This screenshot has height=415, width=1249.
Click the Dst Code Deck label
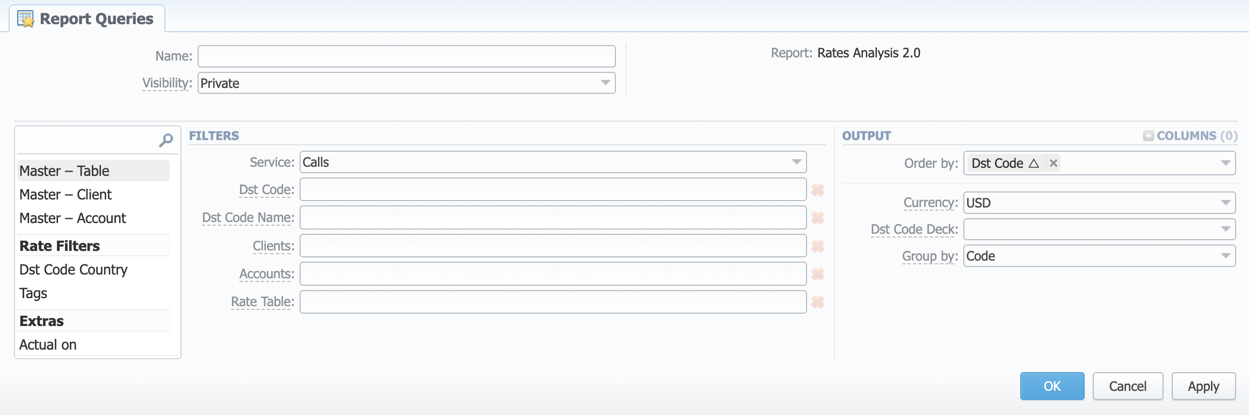(x=914, y=229)
